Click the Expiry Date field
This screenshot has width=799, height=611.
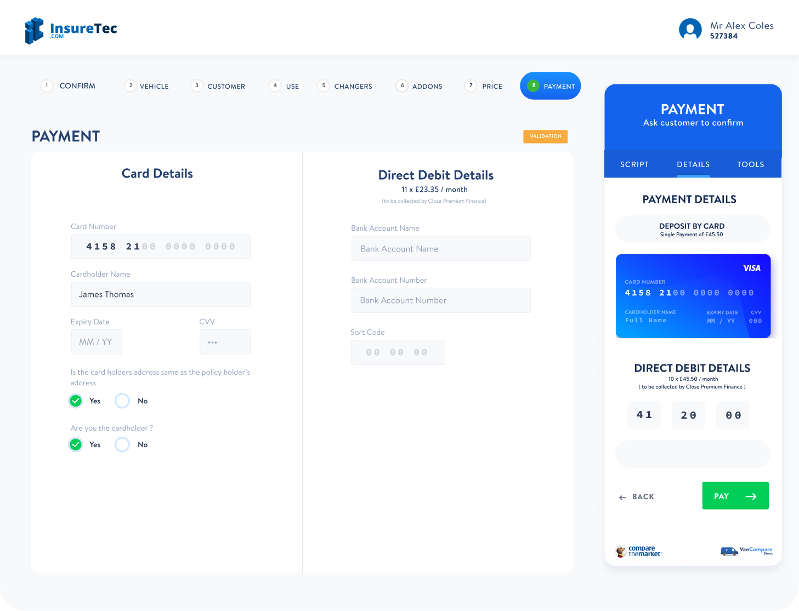96,342
